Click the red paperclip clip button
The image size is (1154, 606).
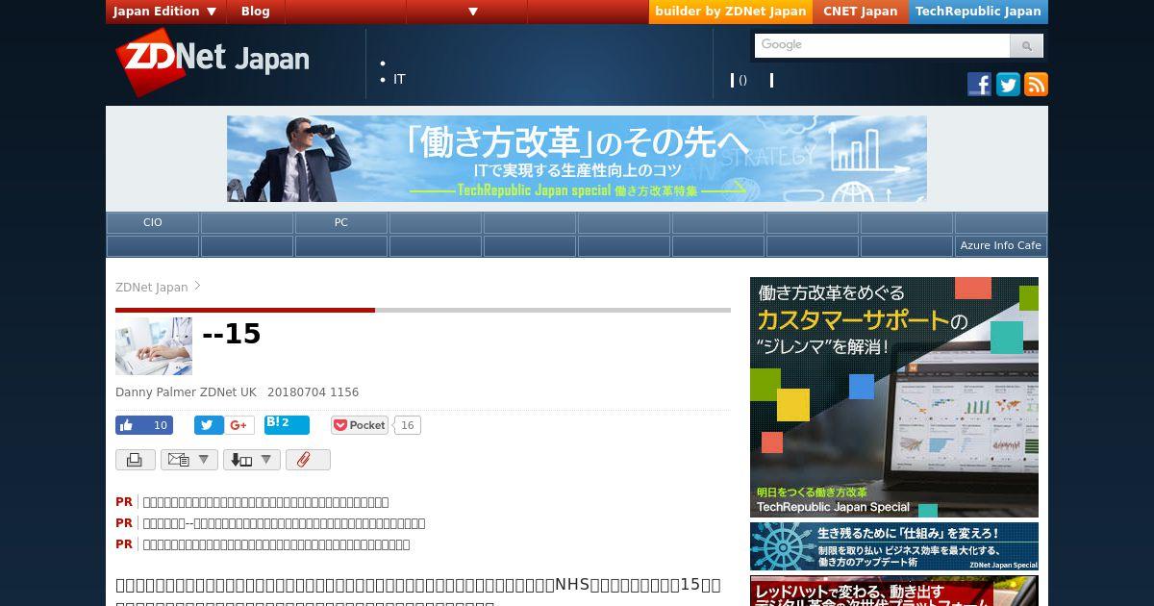pos(308,460)
